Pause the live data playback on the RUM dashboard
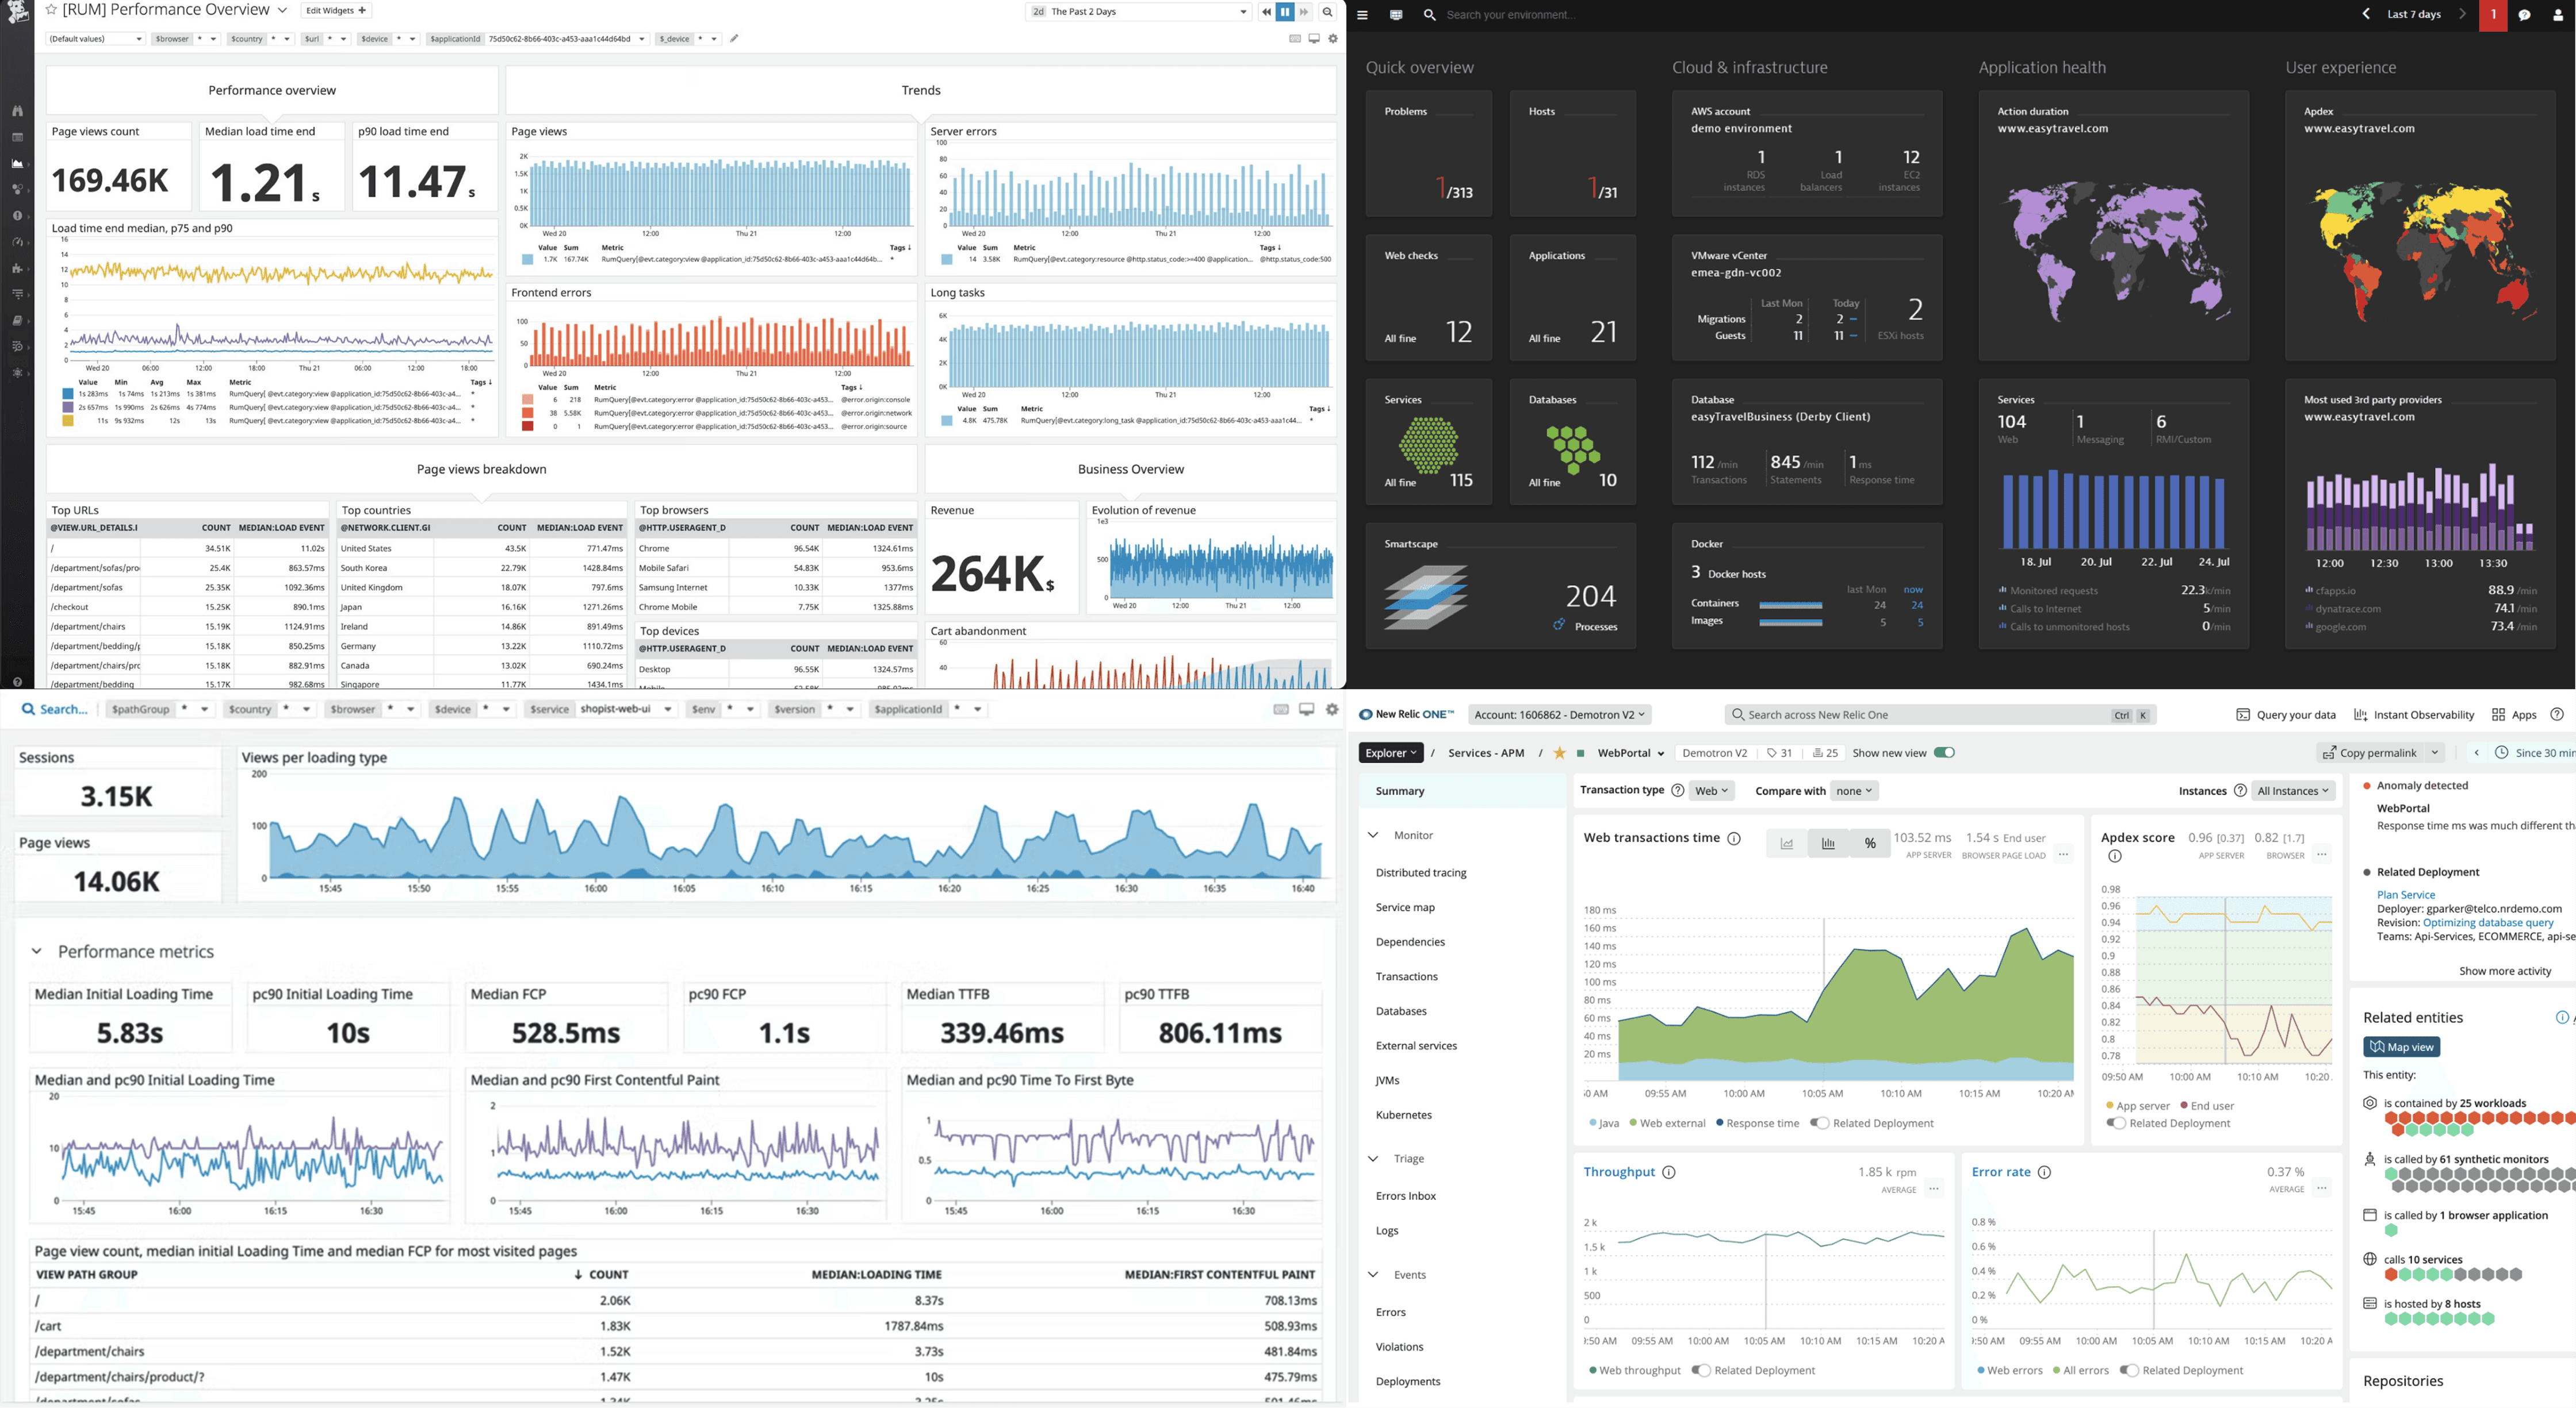The height and width of the screenshot is (1408, 2576). point(1285,12)
